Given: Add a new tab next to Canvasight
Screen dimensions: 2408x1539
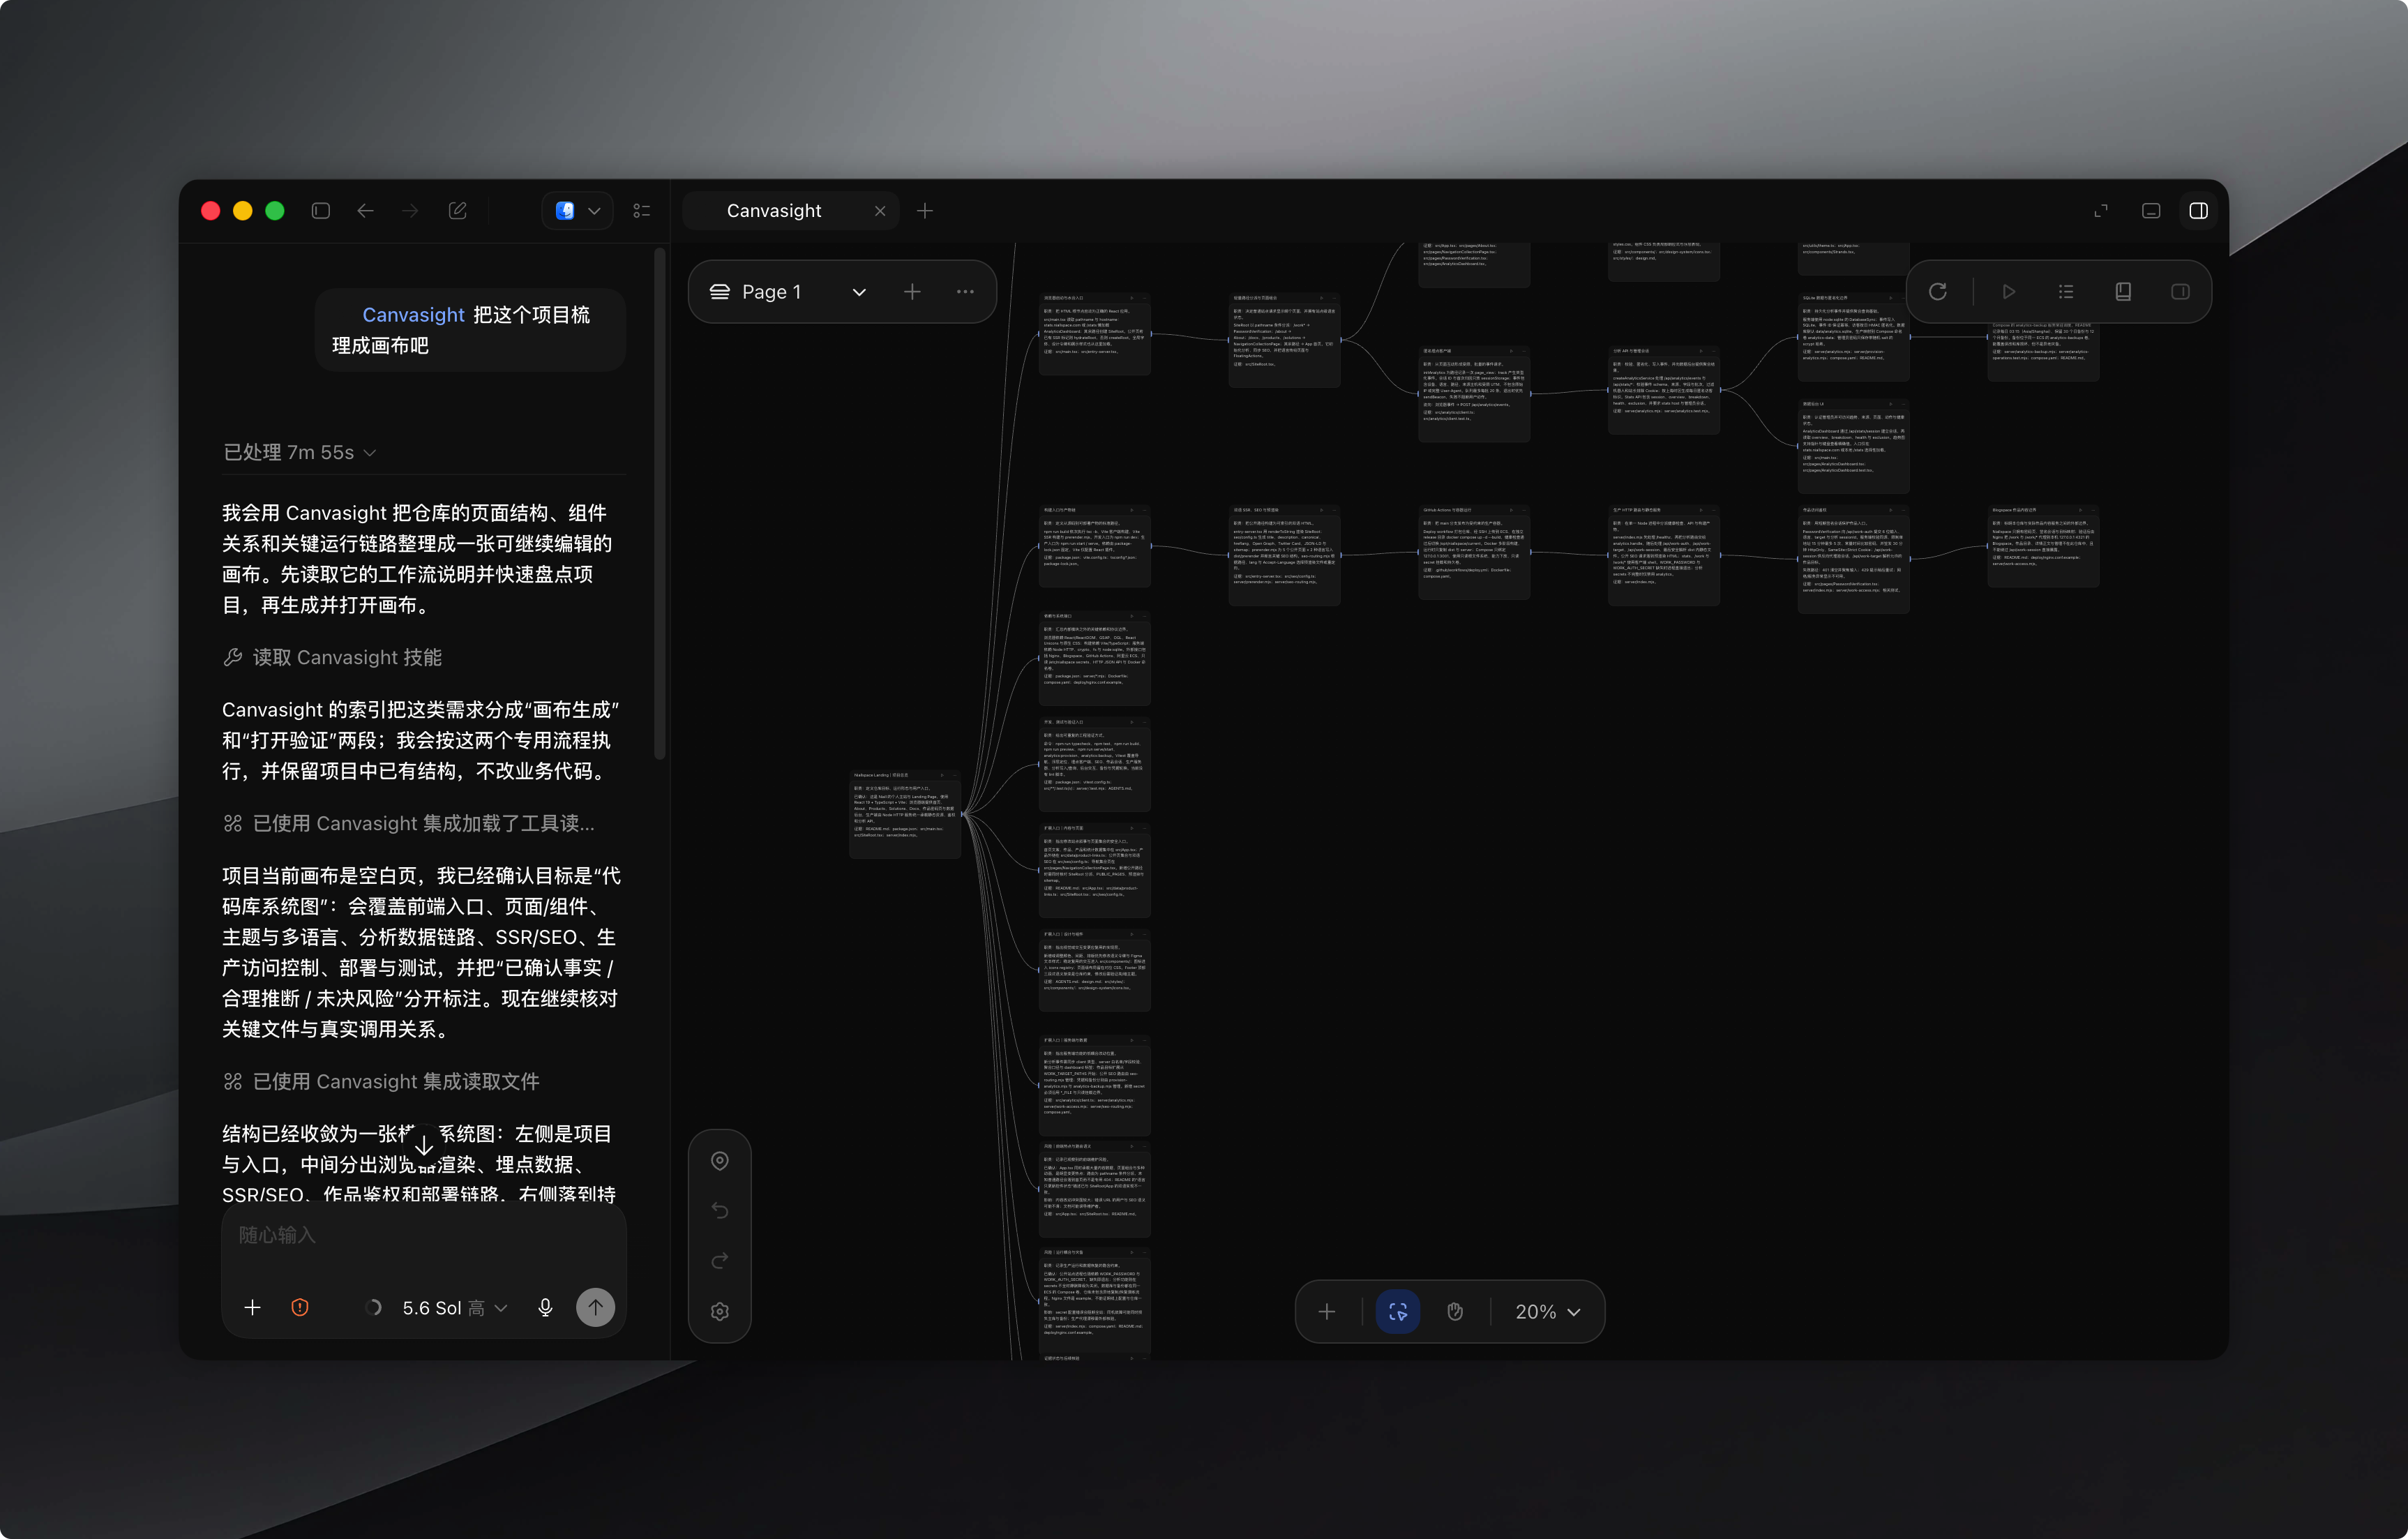Looking at the screenshot, I should [925, 211].
